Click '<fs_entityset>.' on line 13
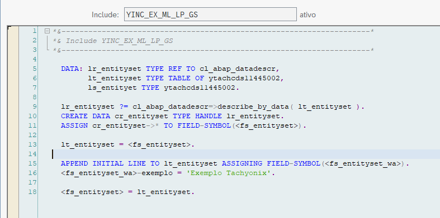Viewport: 440px width, 218px height. [162, 144]
